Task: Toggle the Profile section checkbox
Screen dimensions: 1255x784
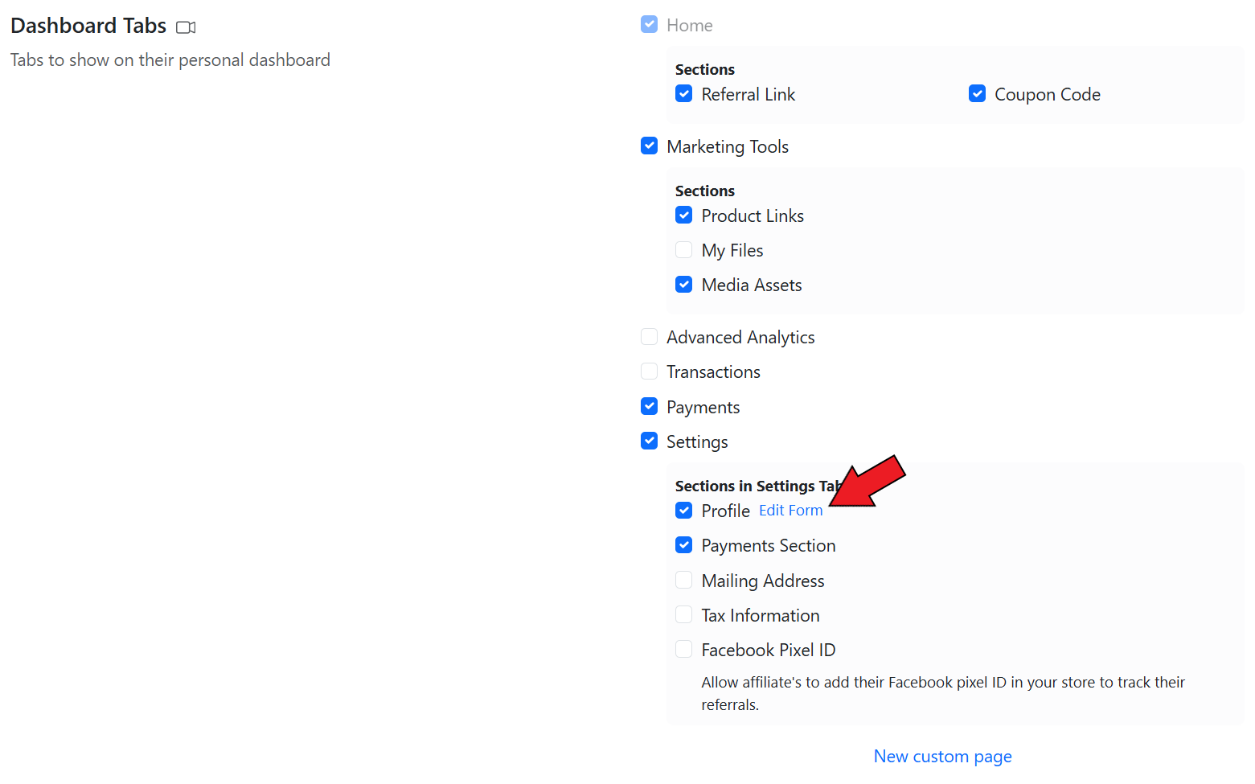Action: tap(683, 511)
